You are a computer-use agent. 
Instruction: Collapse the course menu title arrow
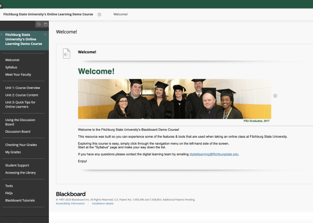tap(2, 35)
